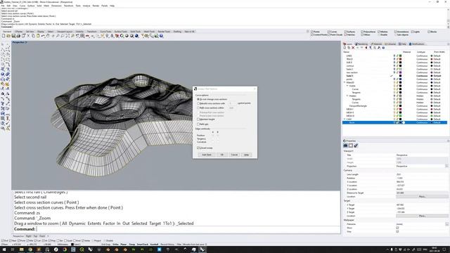
Task: Open File Explorer from the taskbar
Action: 21,249
